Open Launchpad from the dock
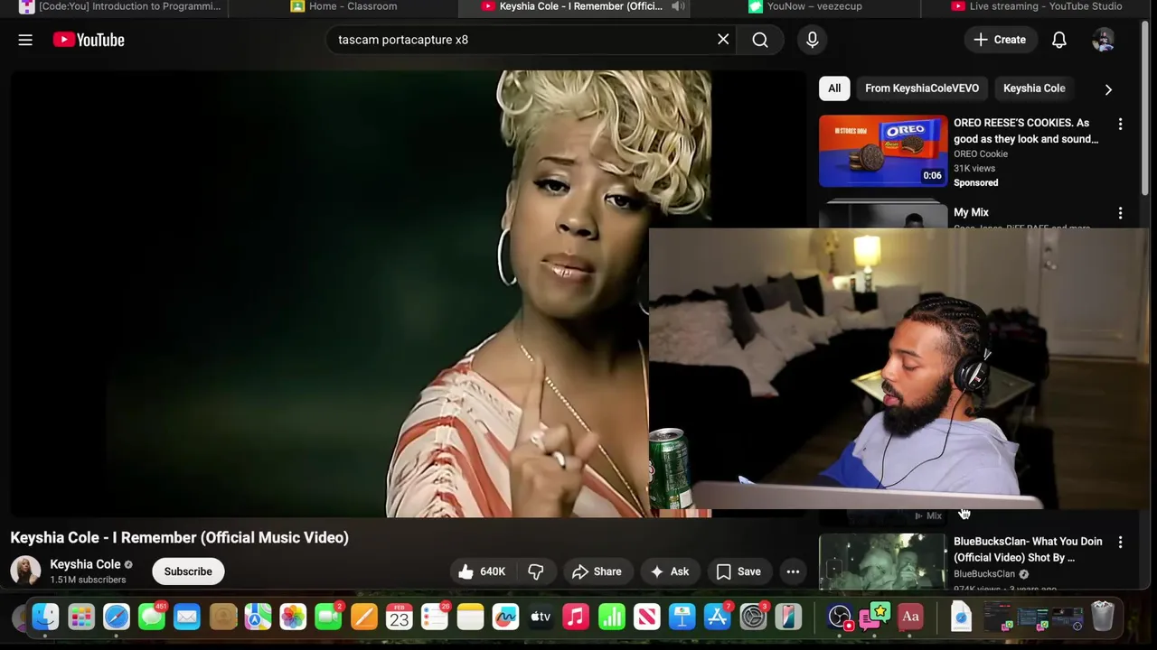1157x650 pixels. pos(80,617)
